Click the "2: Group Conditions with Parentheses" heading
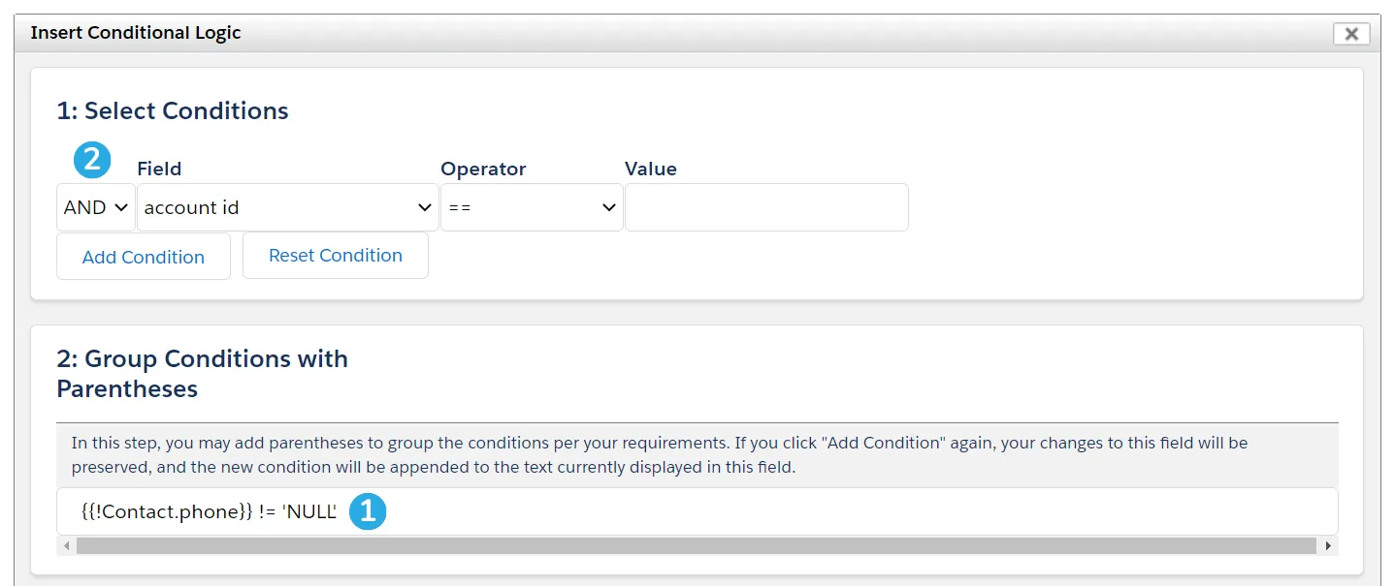Screen dimensions: 1395x586 (202, 374)
